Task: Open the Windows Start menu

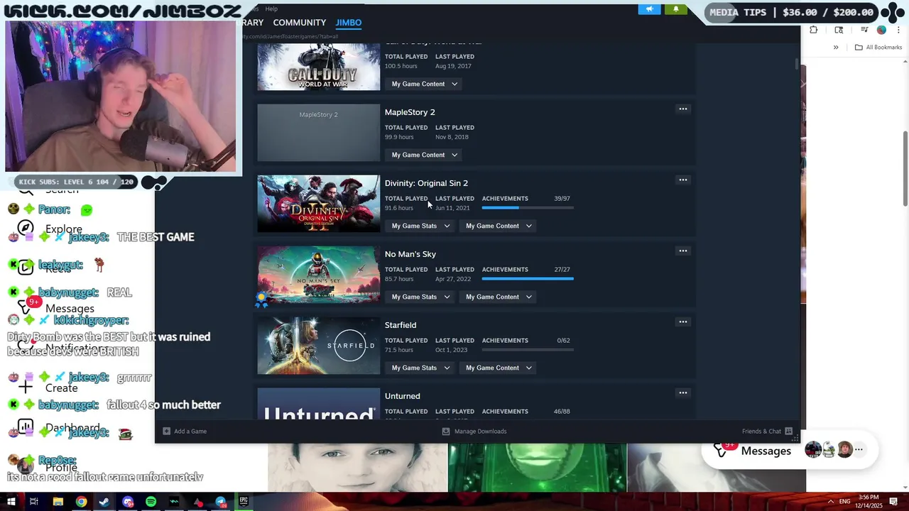Action: (x=11, y=502)
